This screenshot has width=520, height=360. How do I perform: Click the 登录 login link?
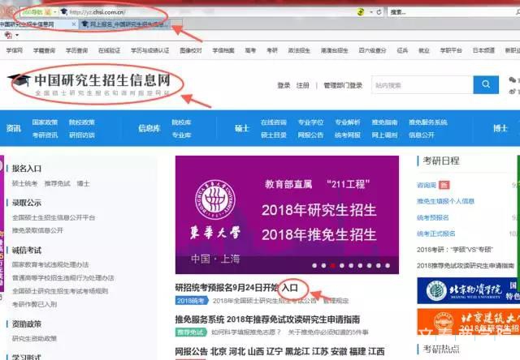[x=284, y=85]
